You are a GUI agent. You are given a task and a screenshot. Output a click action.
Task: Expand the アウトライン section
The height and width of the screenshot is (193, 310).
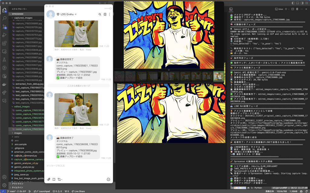[17, 184]
